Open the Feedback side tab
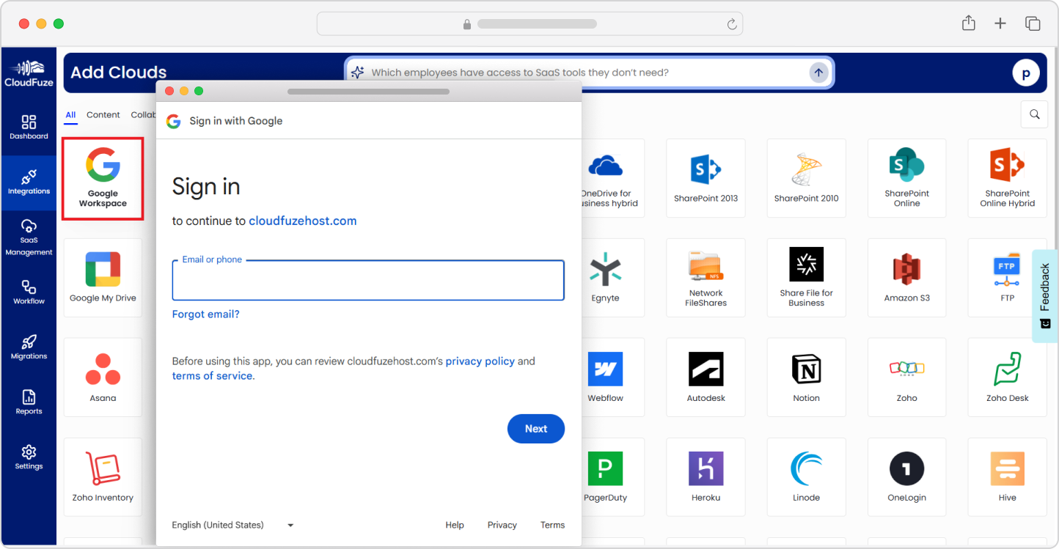The image size is (1059, 549). (1045, 296)
